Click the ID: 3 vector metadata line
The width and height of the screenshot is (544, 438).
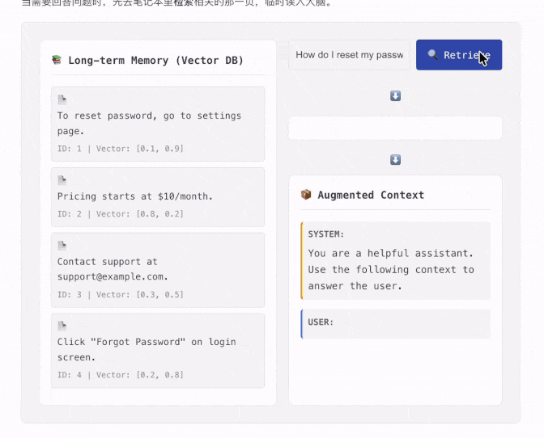pyautogui.click(x=121, y=294)
